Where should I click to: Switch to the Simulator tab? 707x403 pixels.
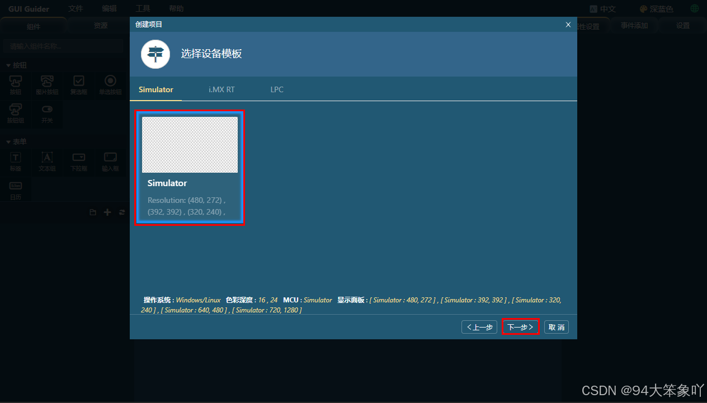[x=156, y=89]
